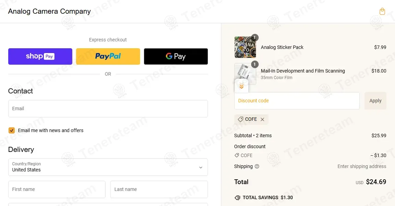This screenshot has height=206, width=395.
Task: Click the Country/Region chevron arrow
Action: pyautogui.click(x=201, y=168)
